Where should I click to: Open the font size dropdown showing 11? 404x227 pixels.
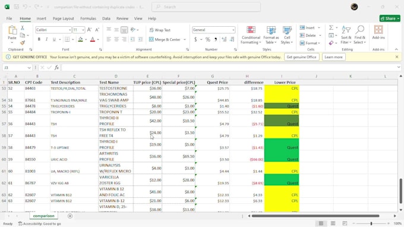[x=83, y=30]
